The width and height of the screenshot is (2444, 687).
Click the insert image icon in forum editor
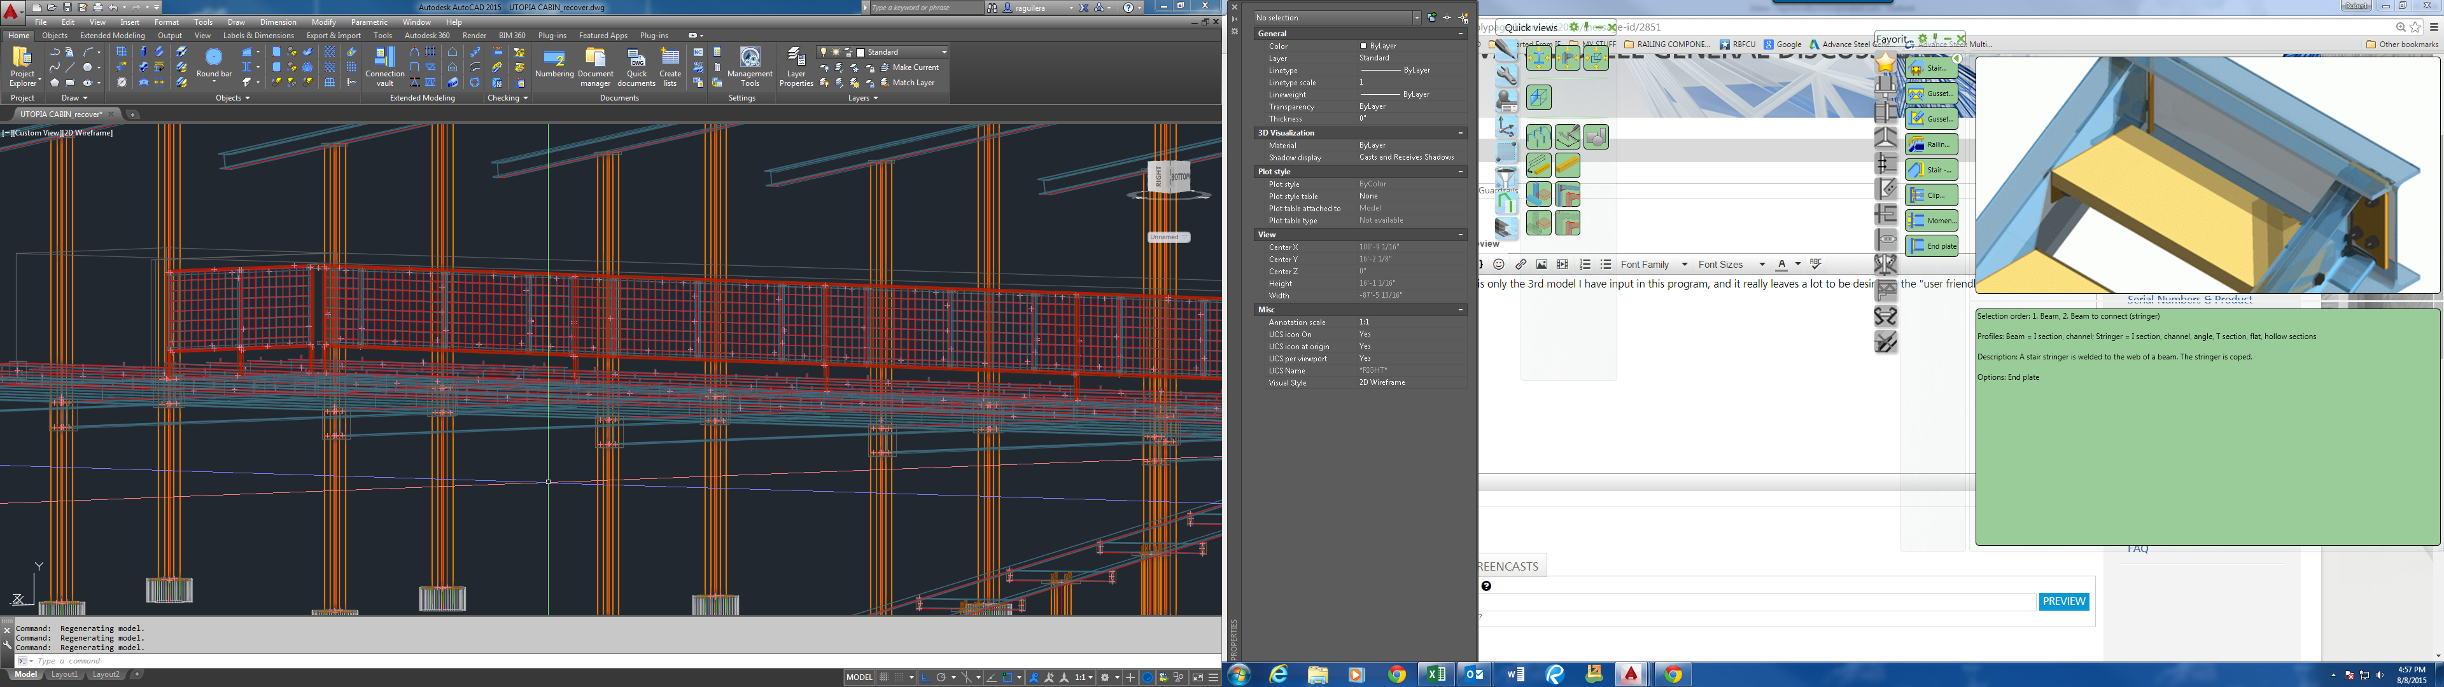pos(1542,265)
